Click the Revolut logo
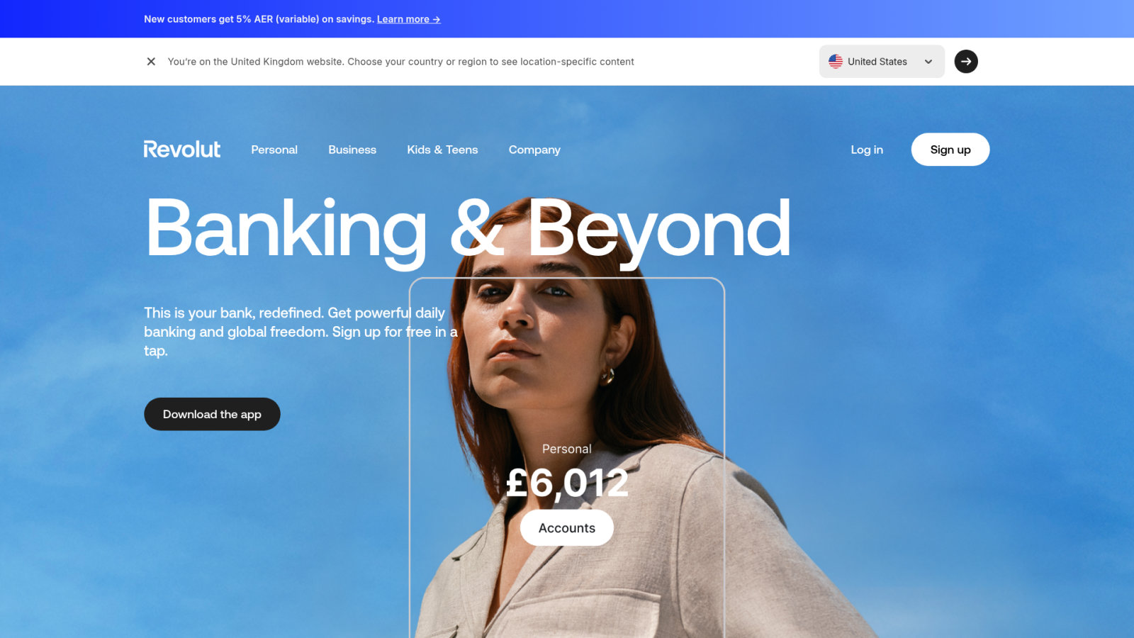This screenshot has width=1134, height=638. [182, 150]
